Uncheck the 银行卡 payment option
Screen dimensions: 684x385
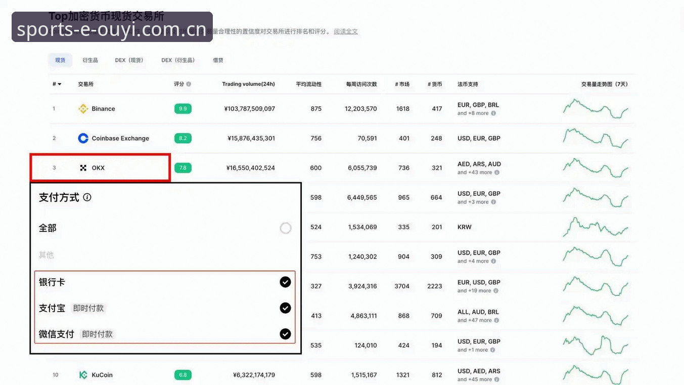pos(286,282)
